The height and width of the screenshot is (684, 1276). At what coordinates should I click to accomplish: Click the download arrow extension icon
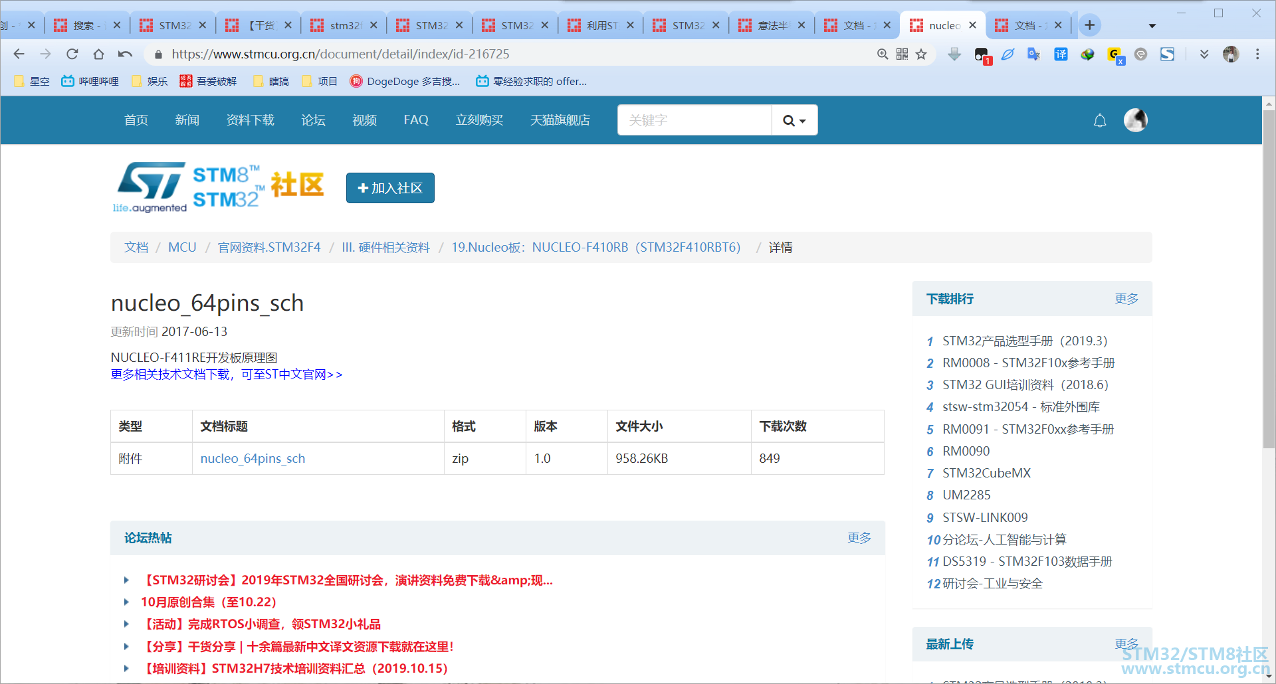(954, 54)
